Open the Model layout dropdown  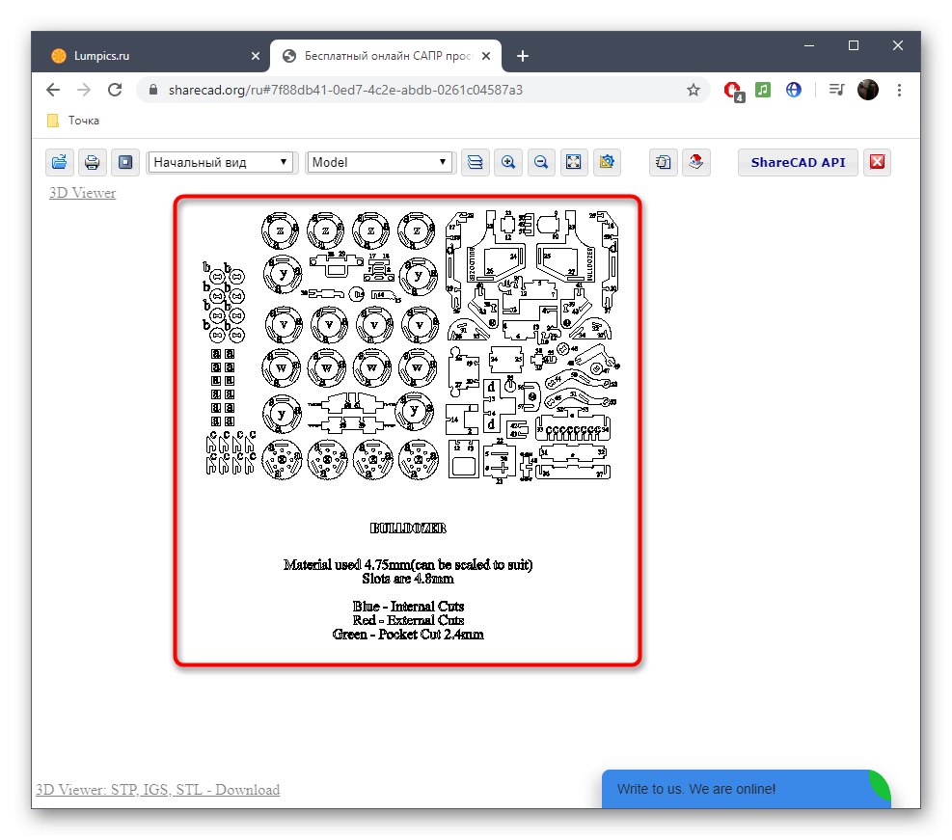(x=379, y=162)
